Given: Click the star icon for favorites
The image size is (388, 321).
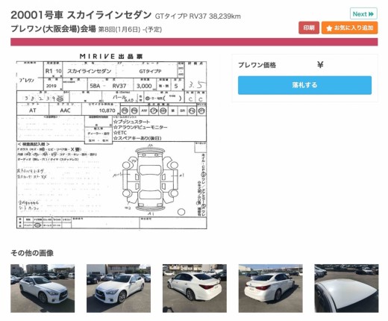Looking at the screenshot, I should pos(329,28).
